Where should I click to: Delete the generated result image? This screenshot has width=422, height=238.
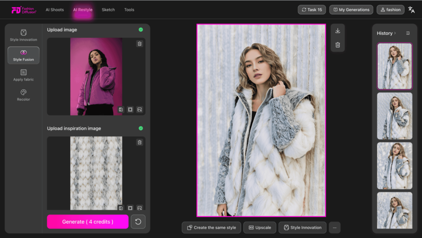click(x=338, y=45)
